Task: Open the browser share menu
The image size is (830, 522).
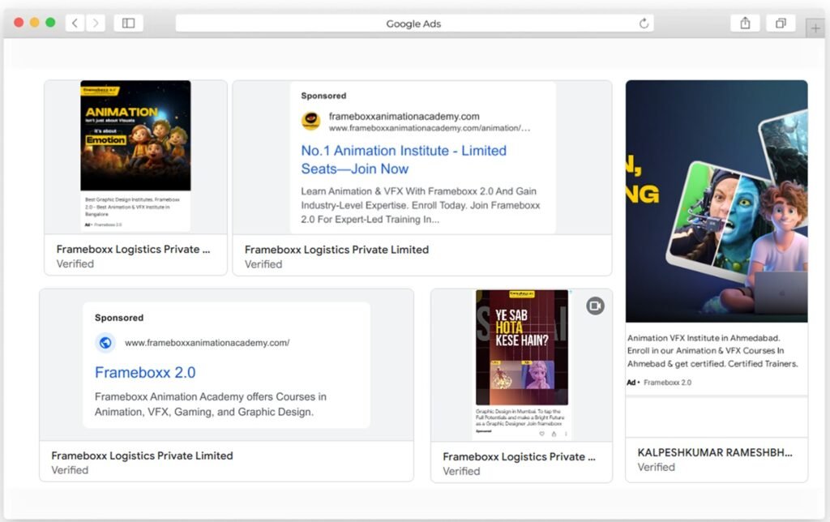Action: 745,23
